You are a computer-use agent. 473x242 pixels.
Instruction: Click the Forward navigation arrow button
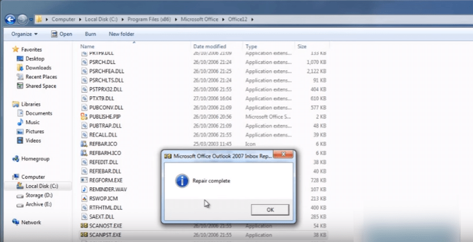click(22, 20)
